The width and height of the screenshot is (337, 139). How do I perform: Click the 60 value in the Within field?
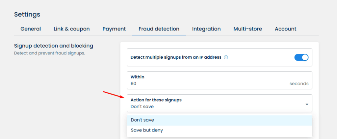(x=133, y=84)
